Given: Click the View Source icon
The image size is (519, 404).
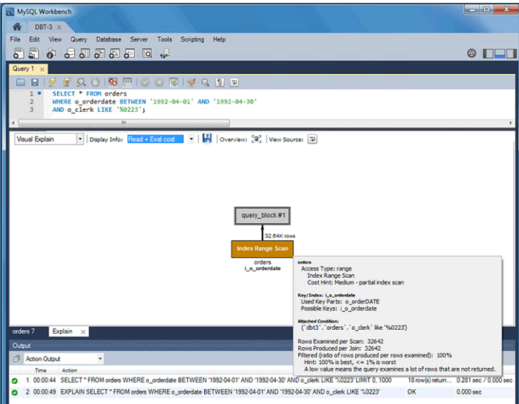Looking at the screenshot, I should 312,139.
